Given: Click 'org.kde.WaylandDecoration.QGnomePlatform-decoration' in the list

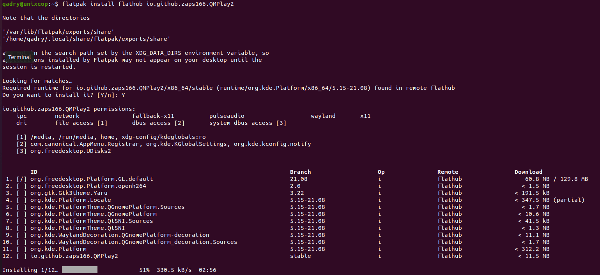Looking at the screenshot, I should (x=120, y=235).
